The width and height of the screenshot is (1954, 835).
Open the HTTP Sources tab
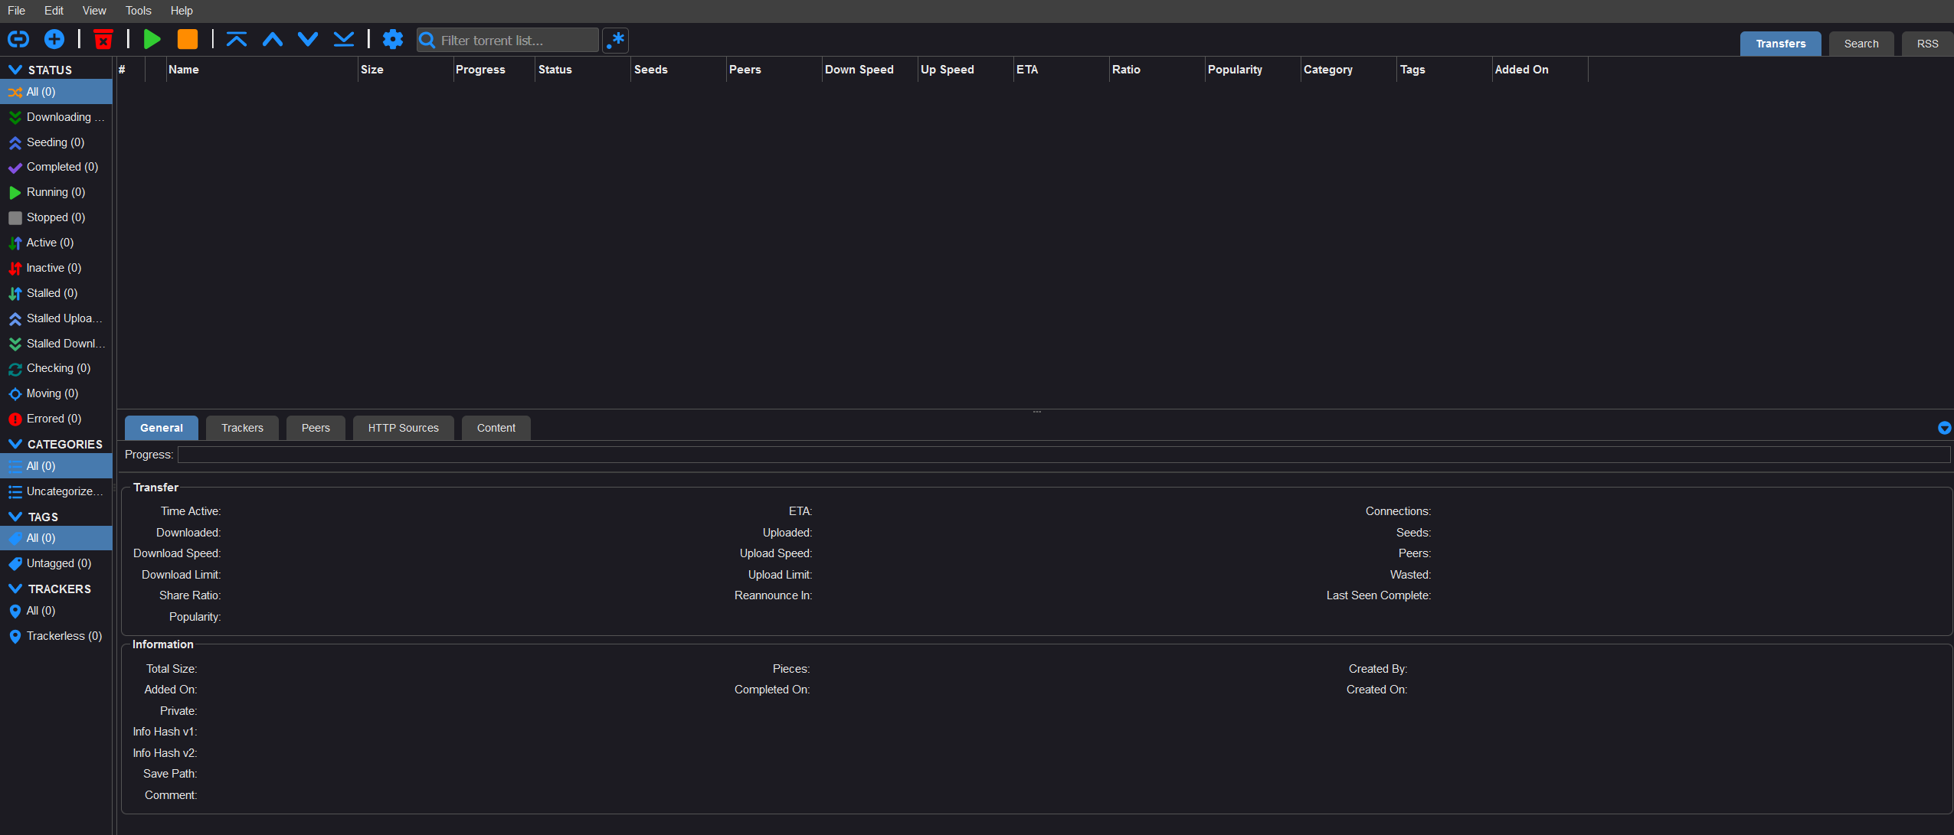(x=403, y=428)
